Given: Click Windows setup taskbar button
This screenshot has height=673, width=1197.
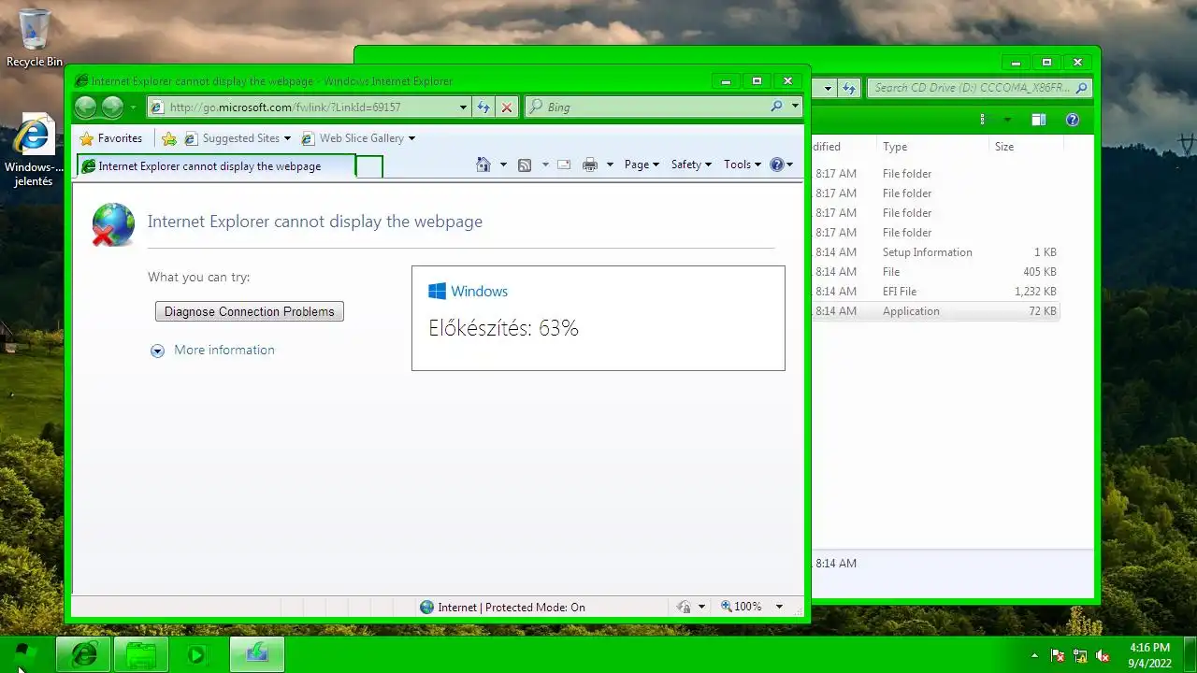Looking at the screenshot, I should [x=256, y=654].
